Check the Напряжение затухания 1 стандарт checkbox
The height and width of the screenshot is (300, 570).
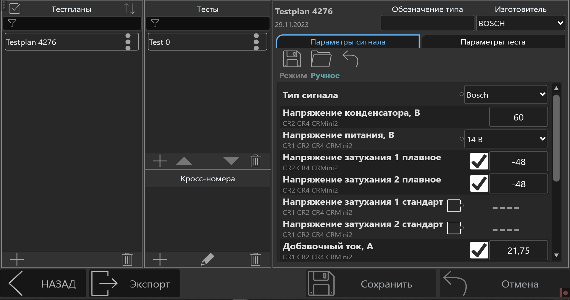click(x=454, y=206)
